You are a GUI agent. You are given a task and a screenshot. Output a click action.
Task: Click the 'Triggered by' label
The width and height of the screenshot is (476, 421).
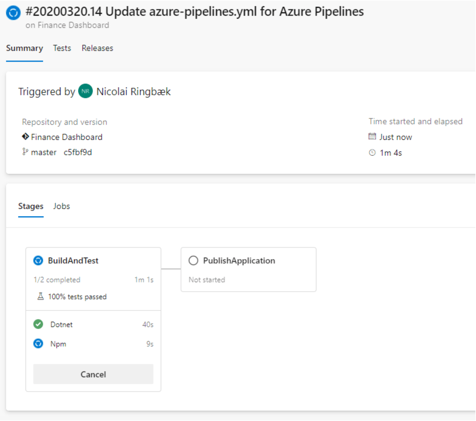pos(47,92)
